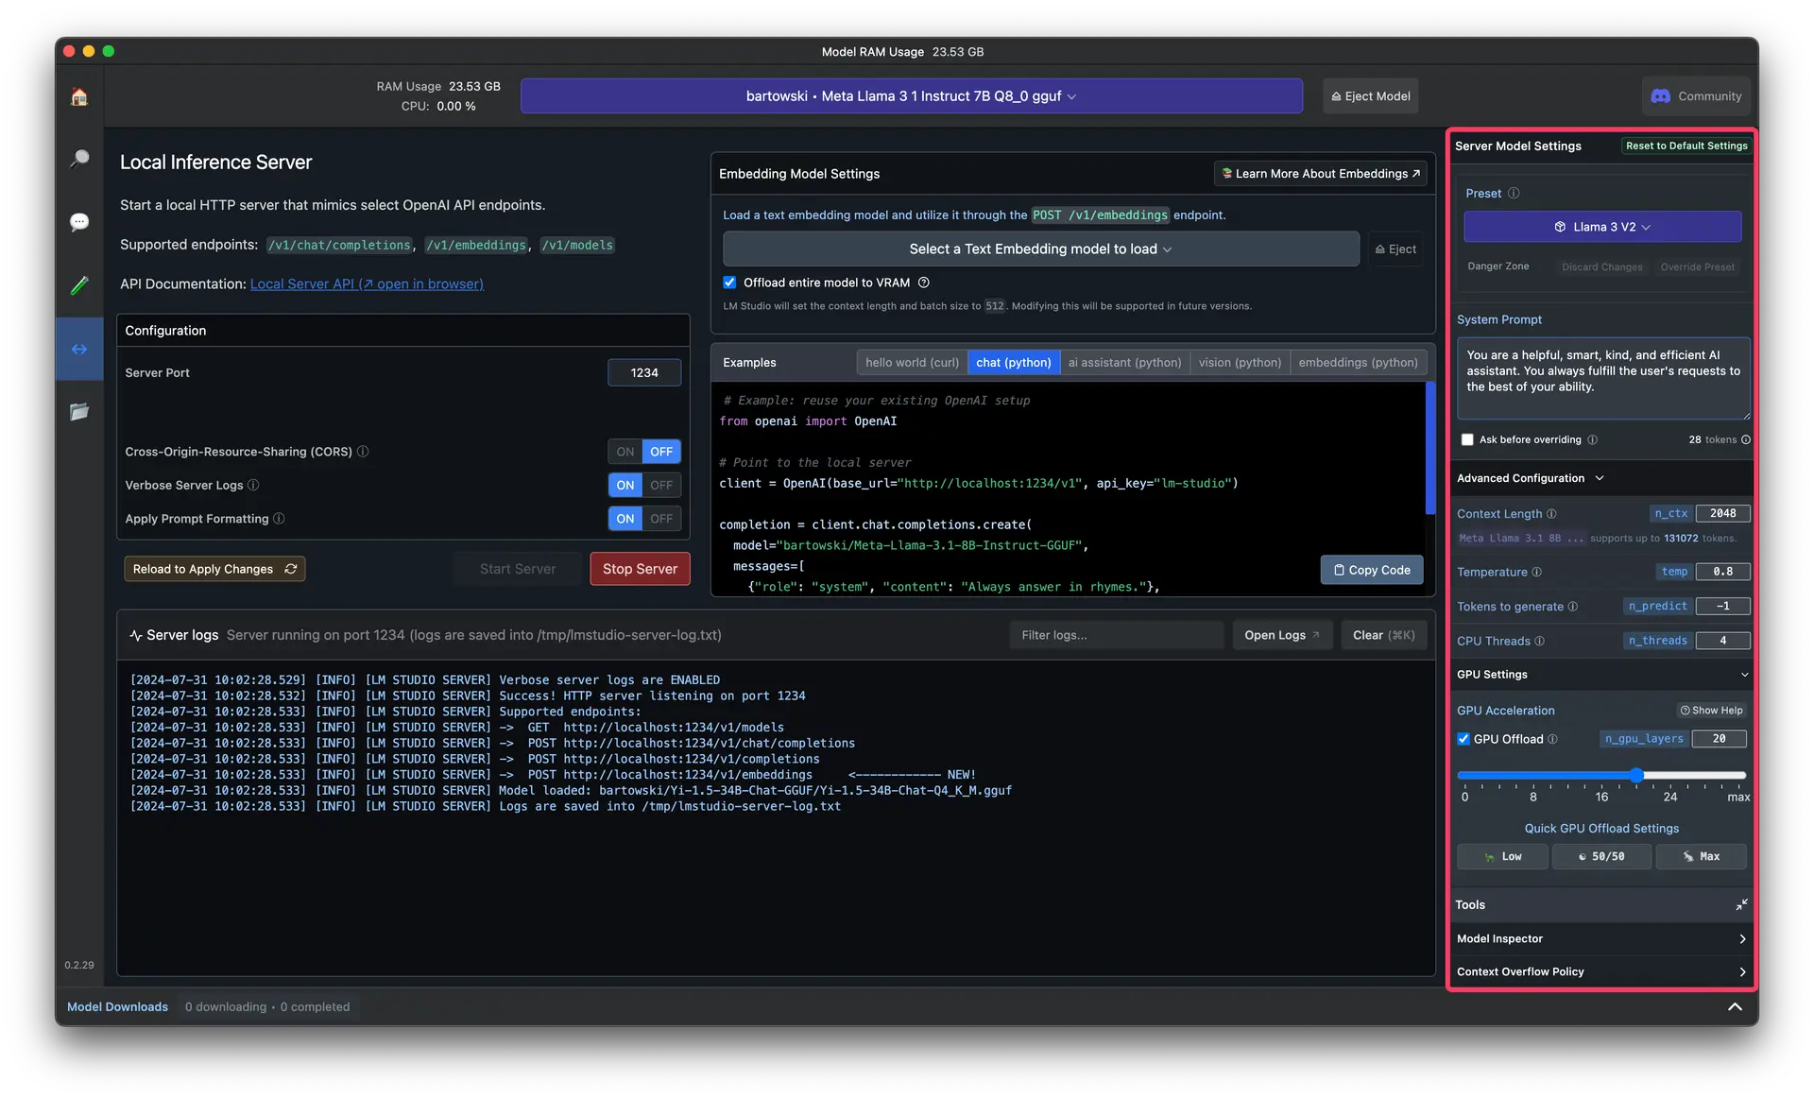Toggle CORS Off switch to On
The height and width of the screenshot is (1099, 1814).
pyautogui.click(x=625, y=451)
